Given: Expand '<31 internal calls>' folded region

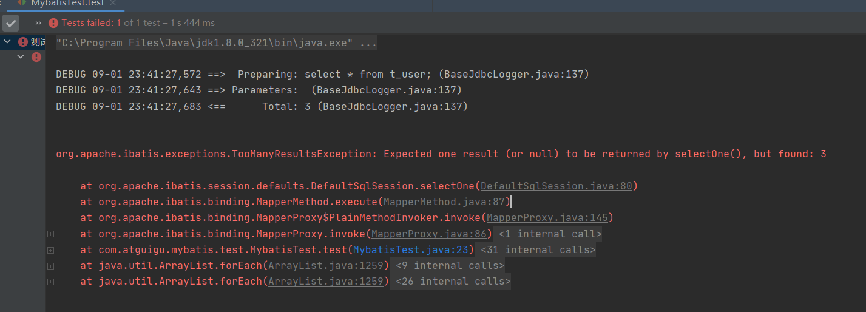Looking at the screenshot, I should 538,249.
